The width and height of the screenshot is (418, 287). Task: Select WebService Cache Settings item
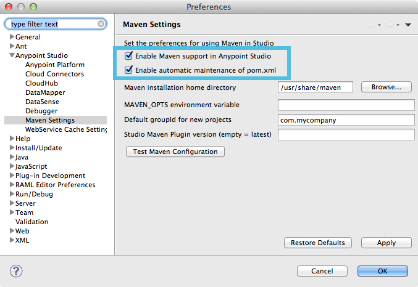point(66,129)
